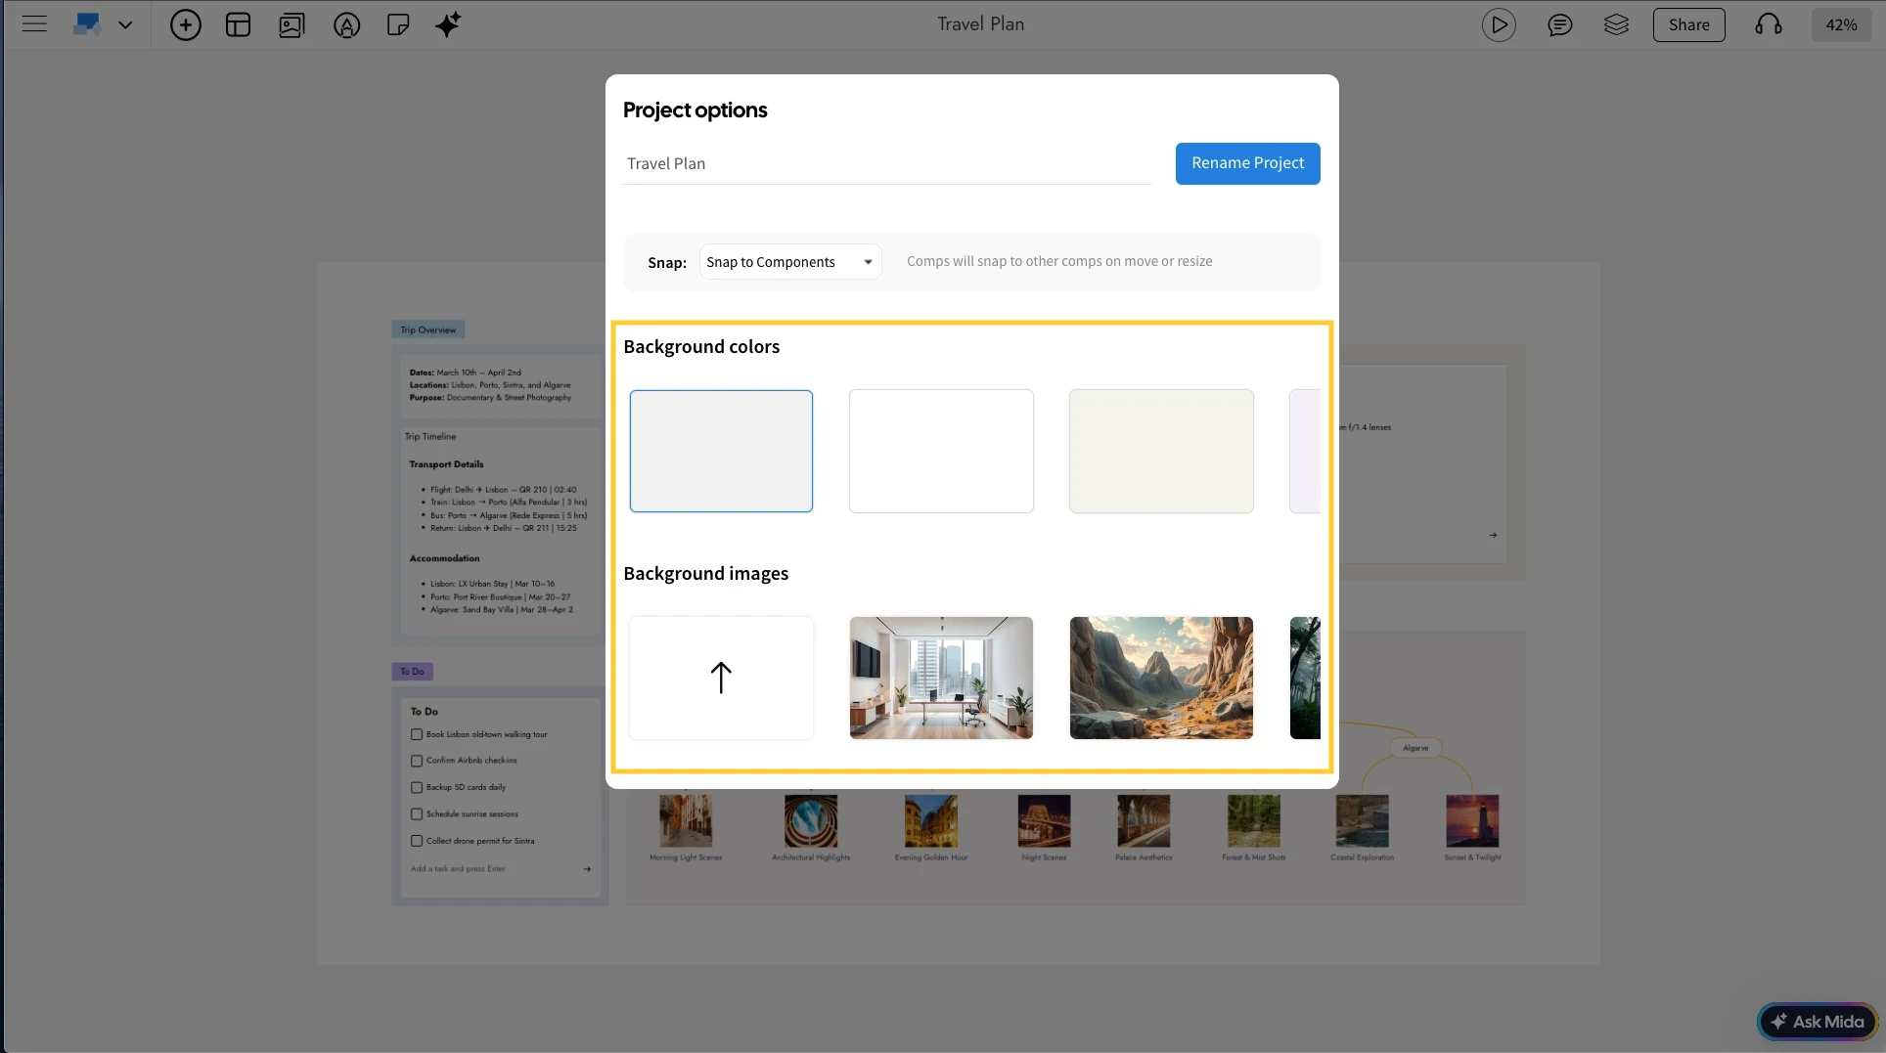1886x1053 pixels.
Task: Open the comments chat icon
Action: 1559,24
